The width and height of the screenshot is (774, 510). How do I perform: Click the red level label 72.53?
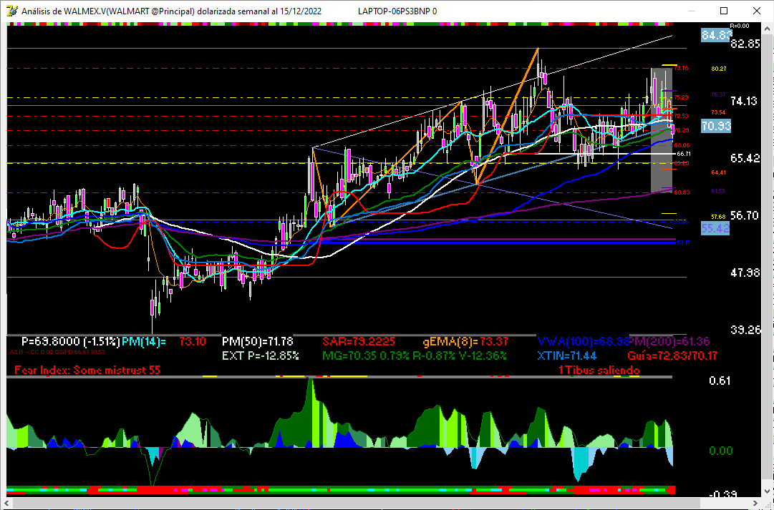pos(681,115)
